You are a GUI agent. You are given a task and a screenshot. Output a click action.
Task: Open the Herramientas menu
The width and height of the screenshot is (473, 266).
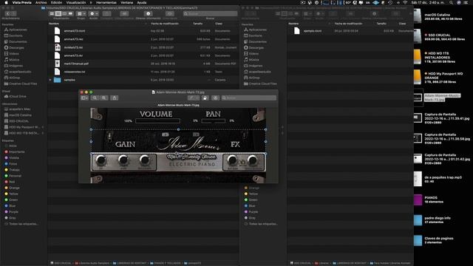[106, 2]
